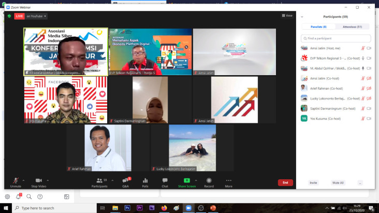This screenshot has width=379, height=213.
Task: Click Share Screen green button
Action: click(x=187, y=182)
